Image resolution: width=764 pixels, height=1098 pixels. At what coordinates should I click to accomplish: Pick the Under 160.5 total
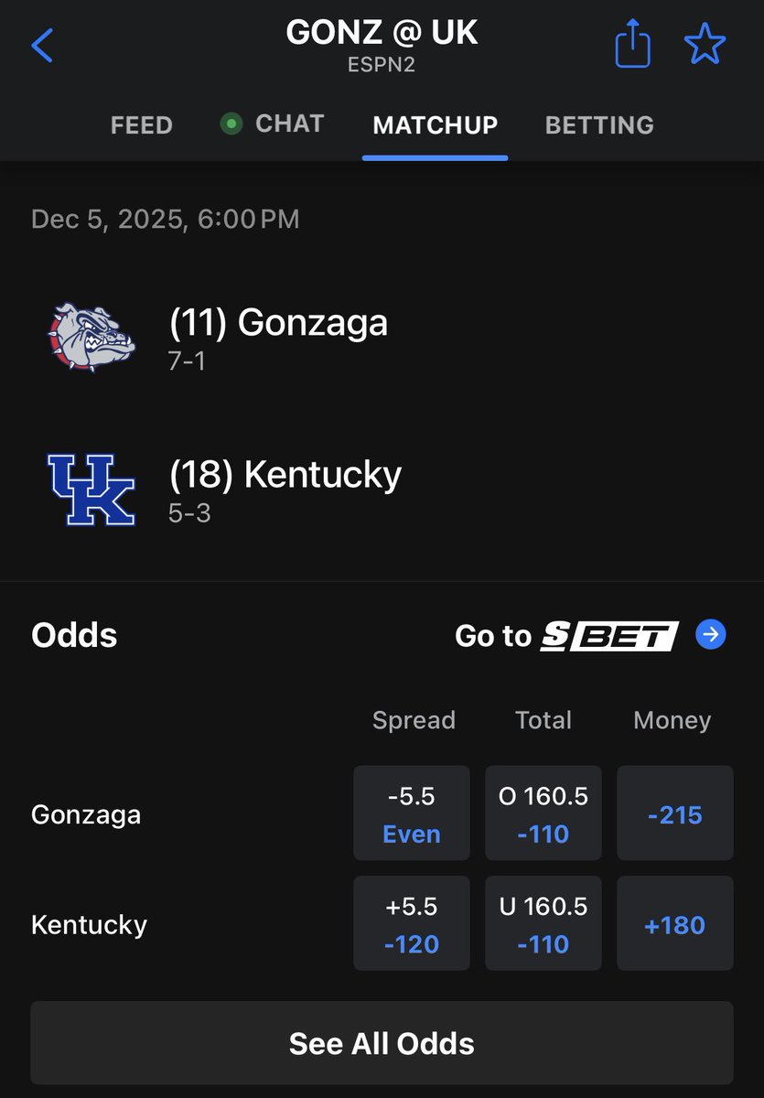(543, 923)
